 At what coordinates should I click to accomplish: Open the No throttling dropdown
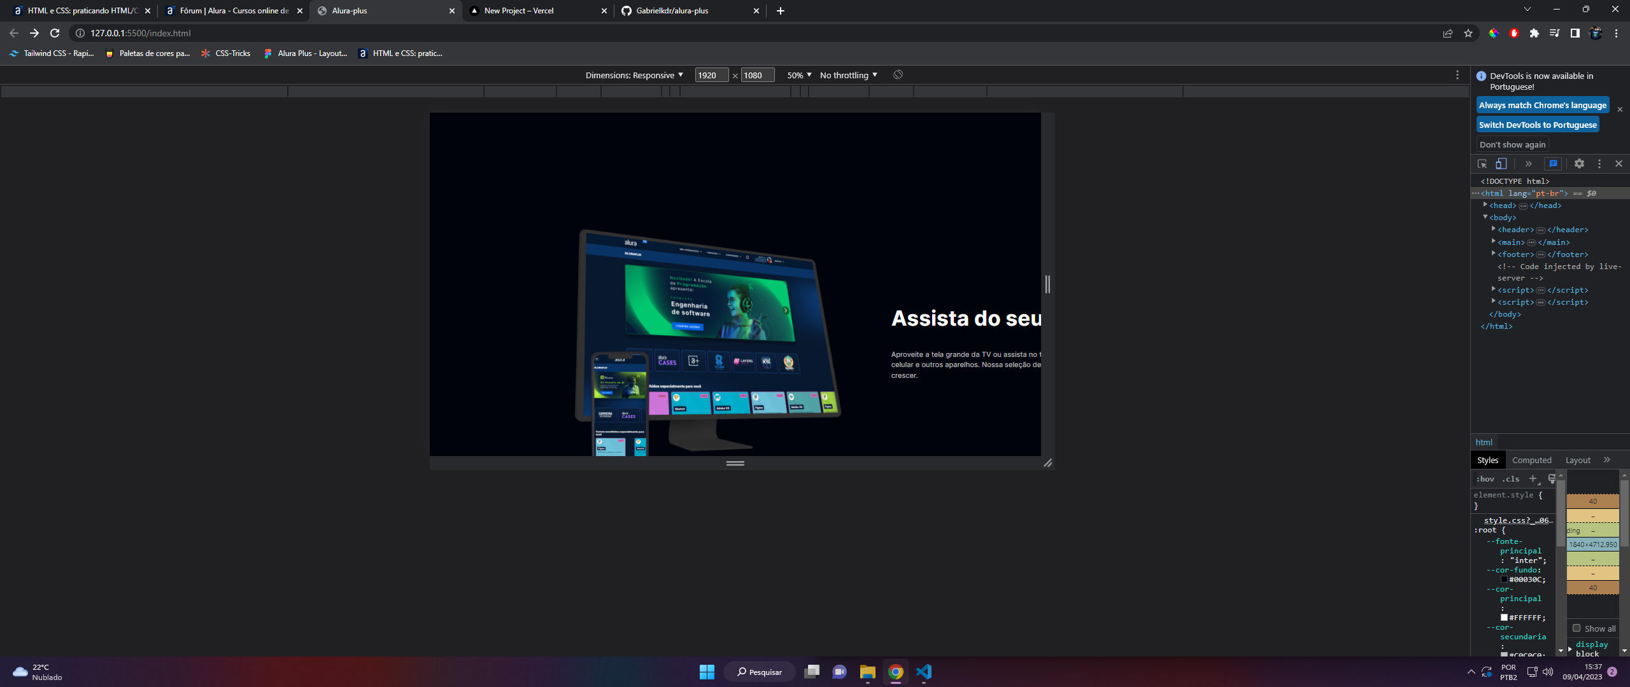[x=849, y=75]
